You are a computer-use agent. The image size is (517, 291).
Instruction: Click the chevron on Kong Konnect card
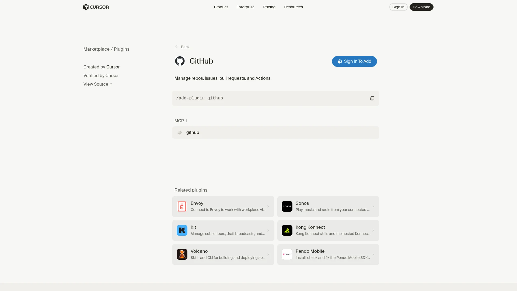click(x=373, y=230)
